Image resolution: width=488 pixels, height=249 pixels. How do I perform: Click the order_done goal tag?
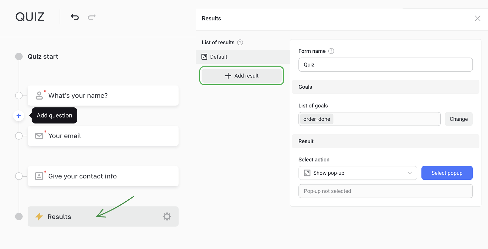(317, 119)
